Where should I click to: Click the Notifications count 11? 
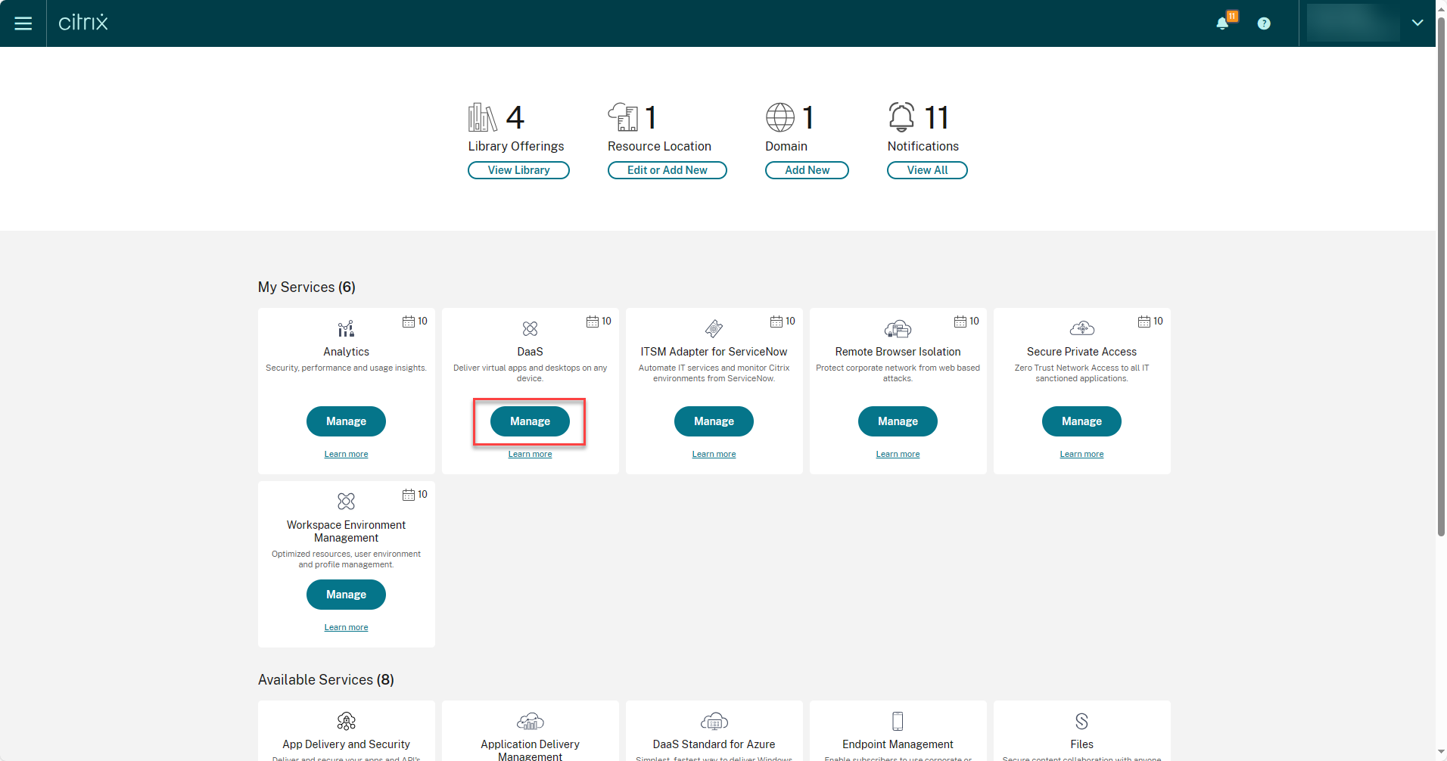coord(936,117)
